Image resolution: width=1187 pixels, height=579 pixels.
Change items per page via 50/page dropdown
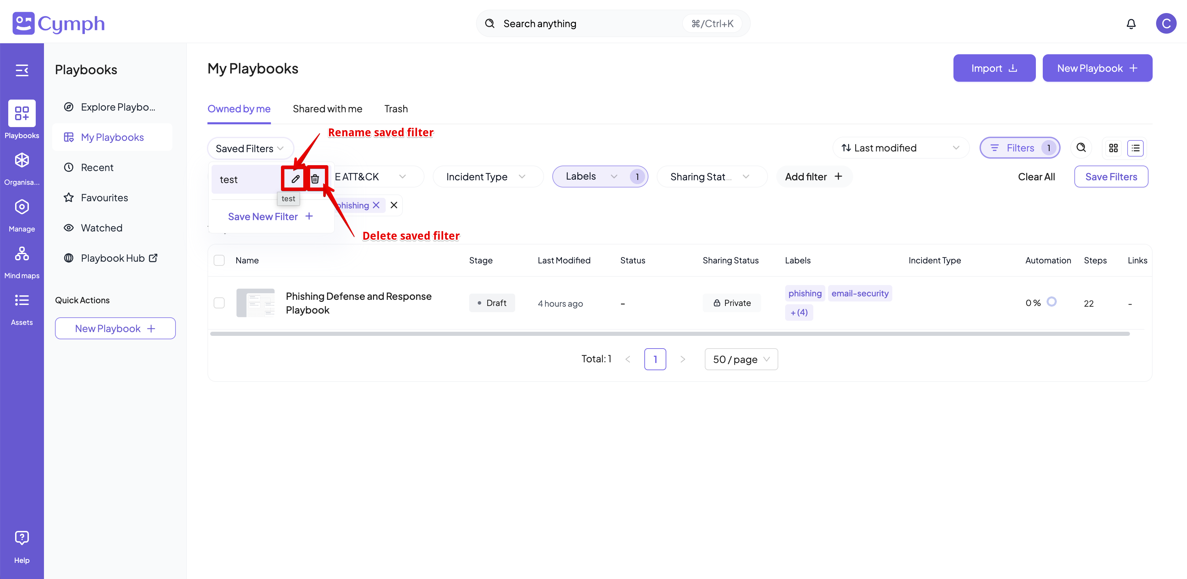click(x=741, y=359)
